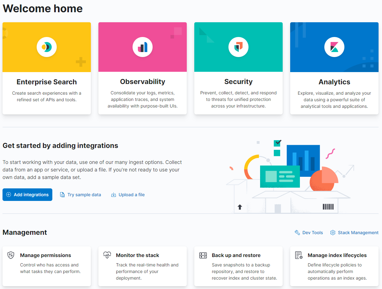Open the Enterprise Search card title
382x289 pixels.
(47, 82)
